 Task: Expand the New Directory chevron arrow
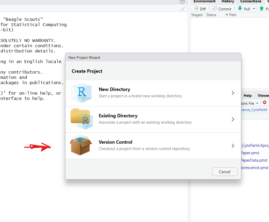[x=233, y=93]
